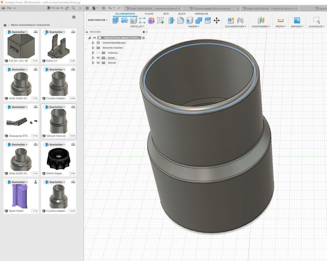This screenshot has width=327, height=261.
Task: Collapse the Browser panel with double arrows
Action: [87, 32]
